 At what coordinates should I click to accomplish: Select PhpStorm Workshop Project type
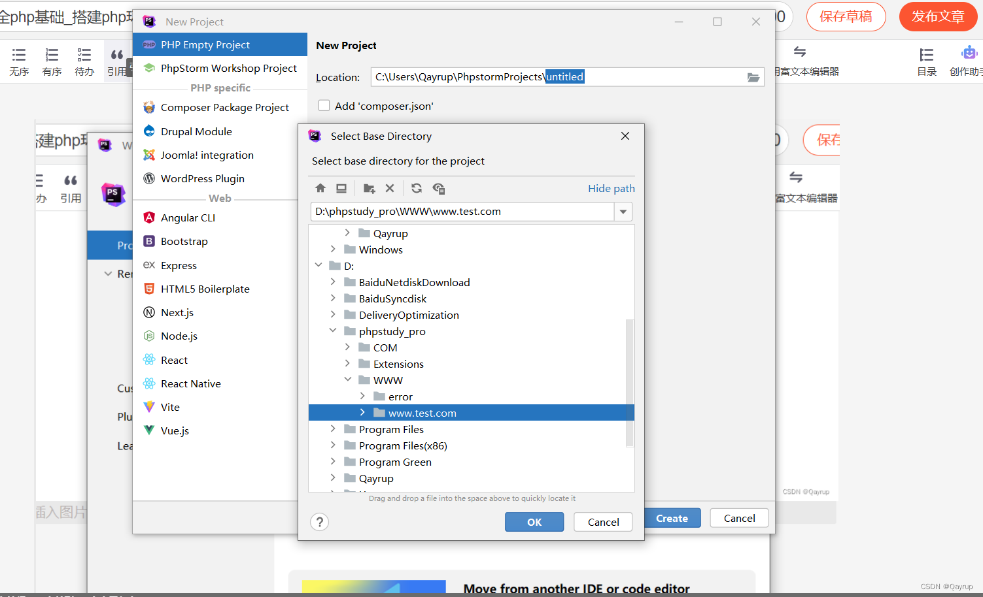[220, 68]
